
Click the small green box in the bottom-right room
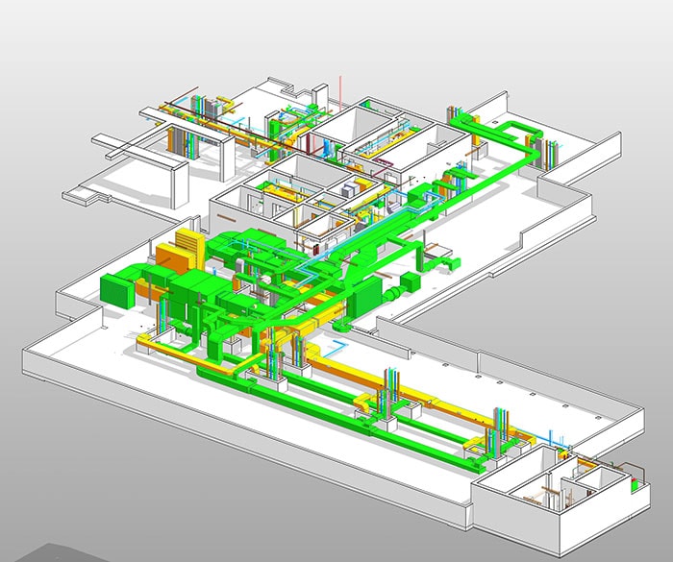tap(632, 485)
